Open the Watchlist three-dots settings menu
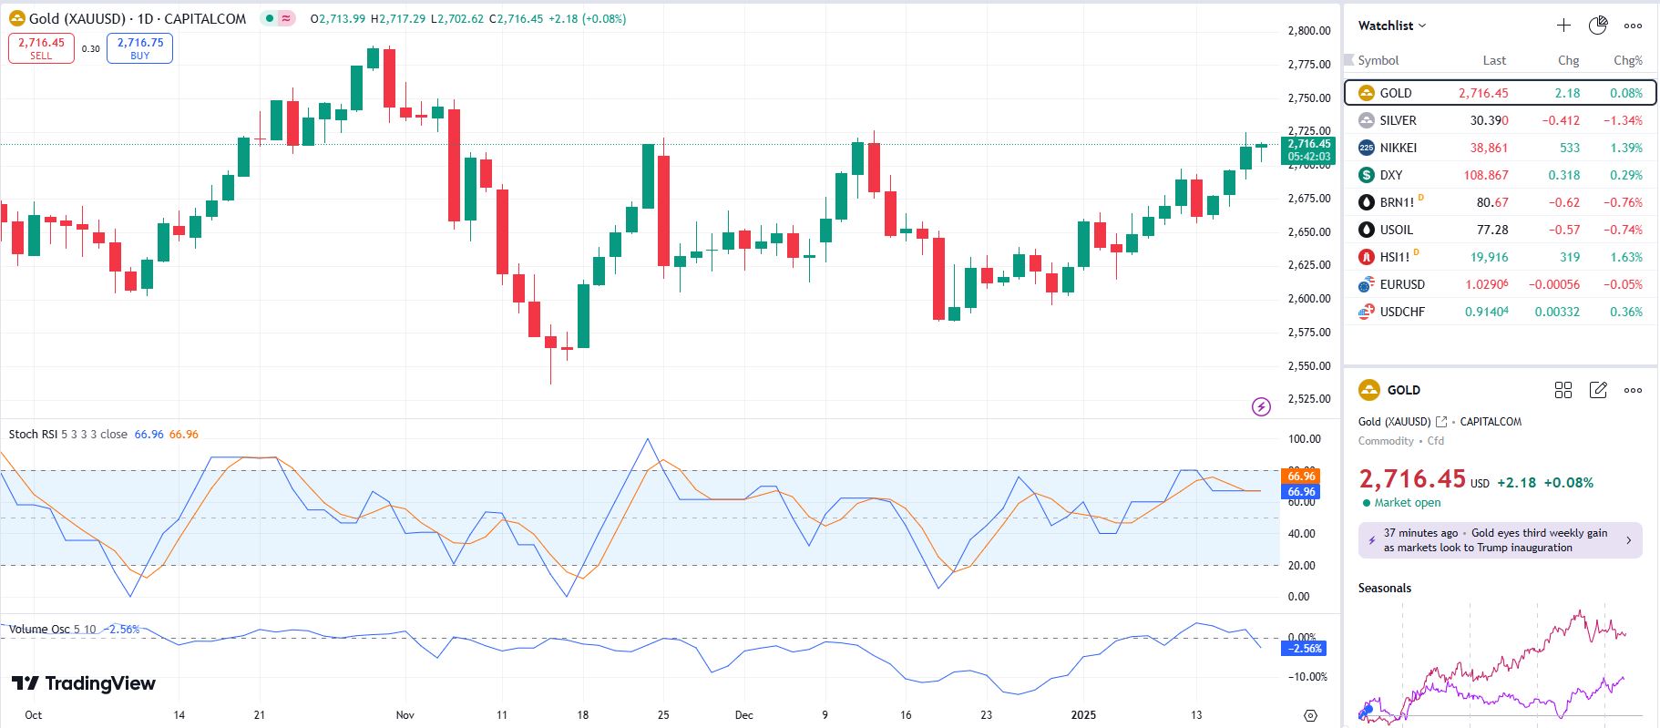Screen dimensions: 1660x728 coord(1633,26)
